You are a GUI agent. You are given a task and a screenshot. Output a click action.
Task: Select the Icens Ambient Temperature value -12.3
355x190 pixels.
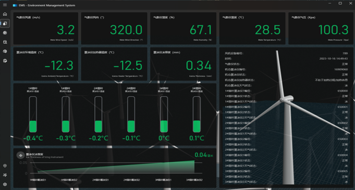coord(59,66)
